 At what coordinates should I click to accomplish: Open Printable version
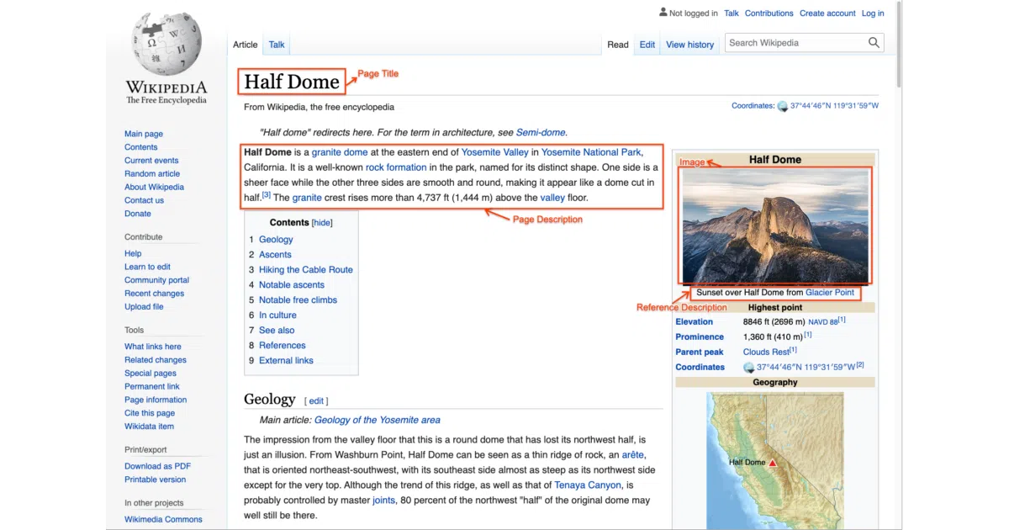click(155, 480)
